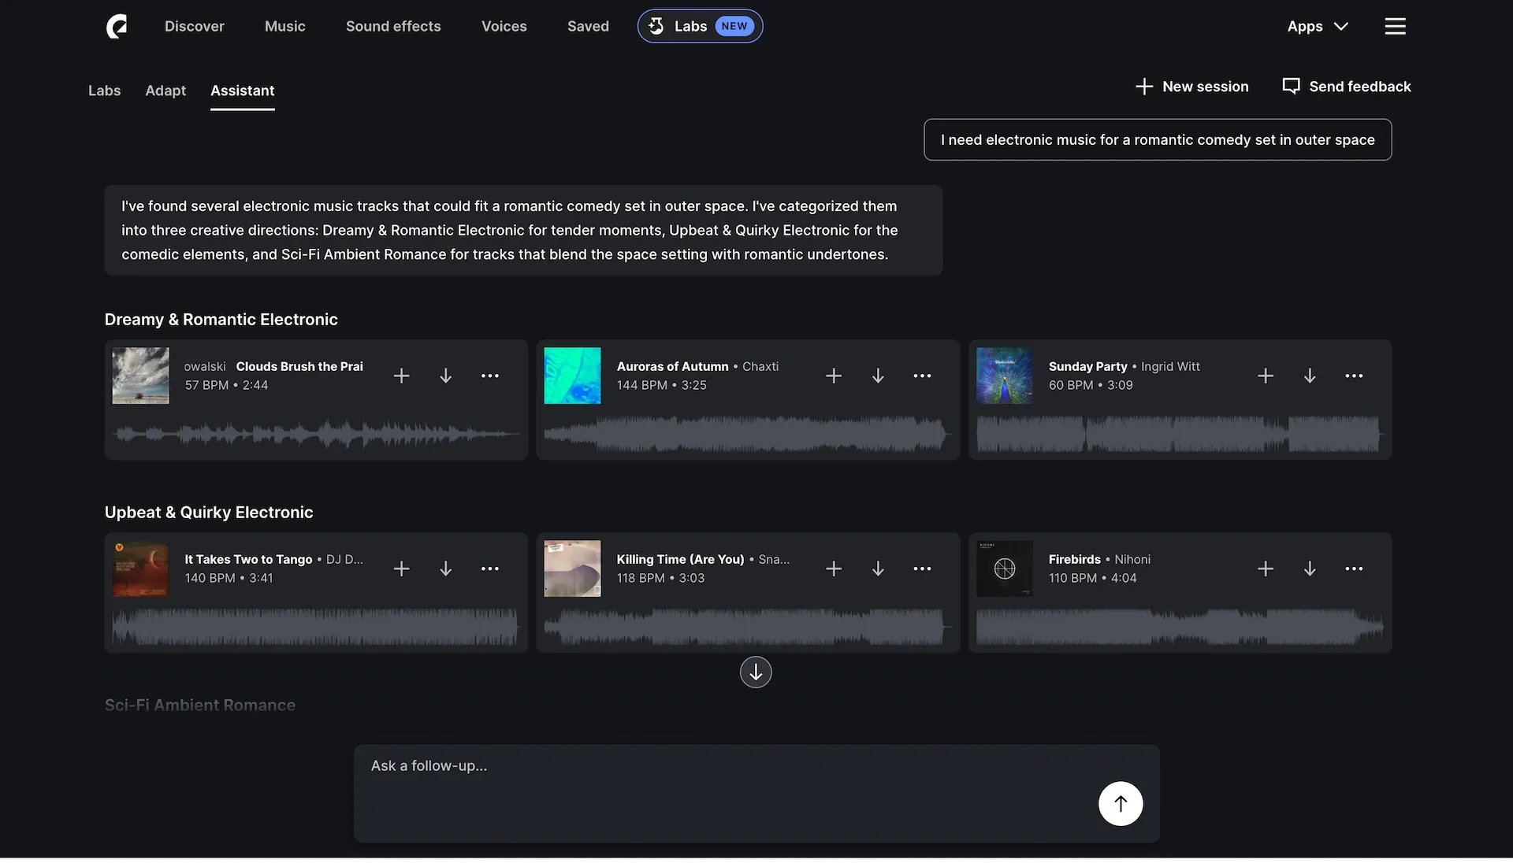The height and width of the screenshot is (863, 1513).
Task: Play Auroras of Autumn via its cover thumbnail
Action: (x=572, y=376)
